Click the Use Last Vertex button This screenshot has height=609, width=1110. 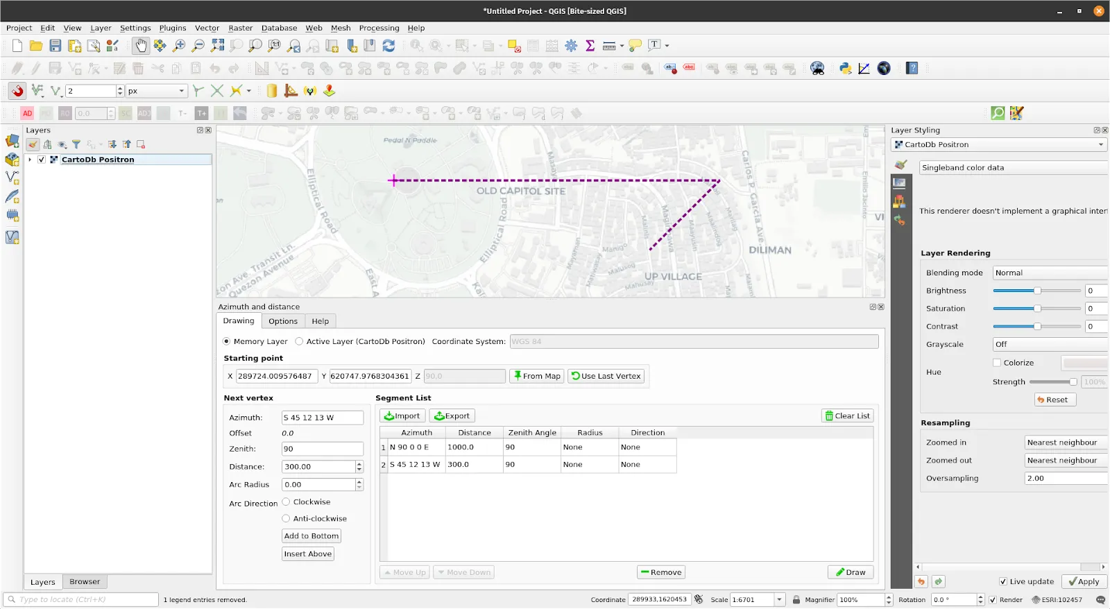606,376
